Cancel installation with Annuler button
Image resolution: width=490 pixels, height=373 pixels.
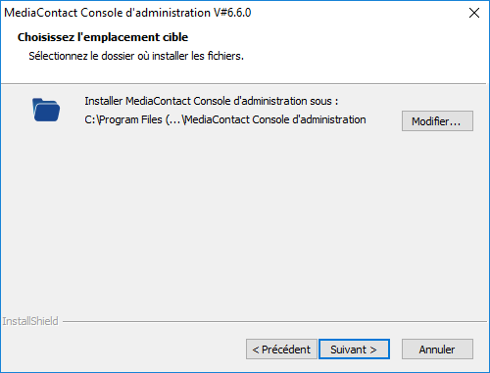[437, 350]
